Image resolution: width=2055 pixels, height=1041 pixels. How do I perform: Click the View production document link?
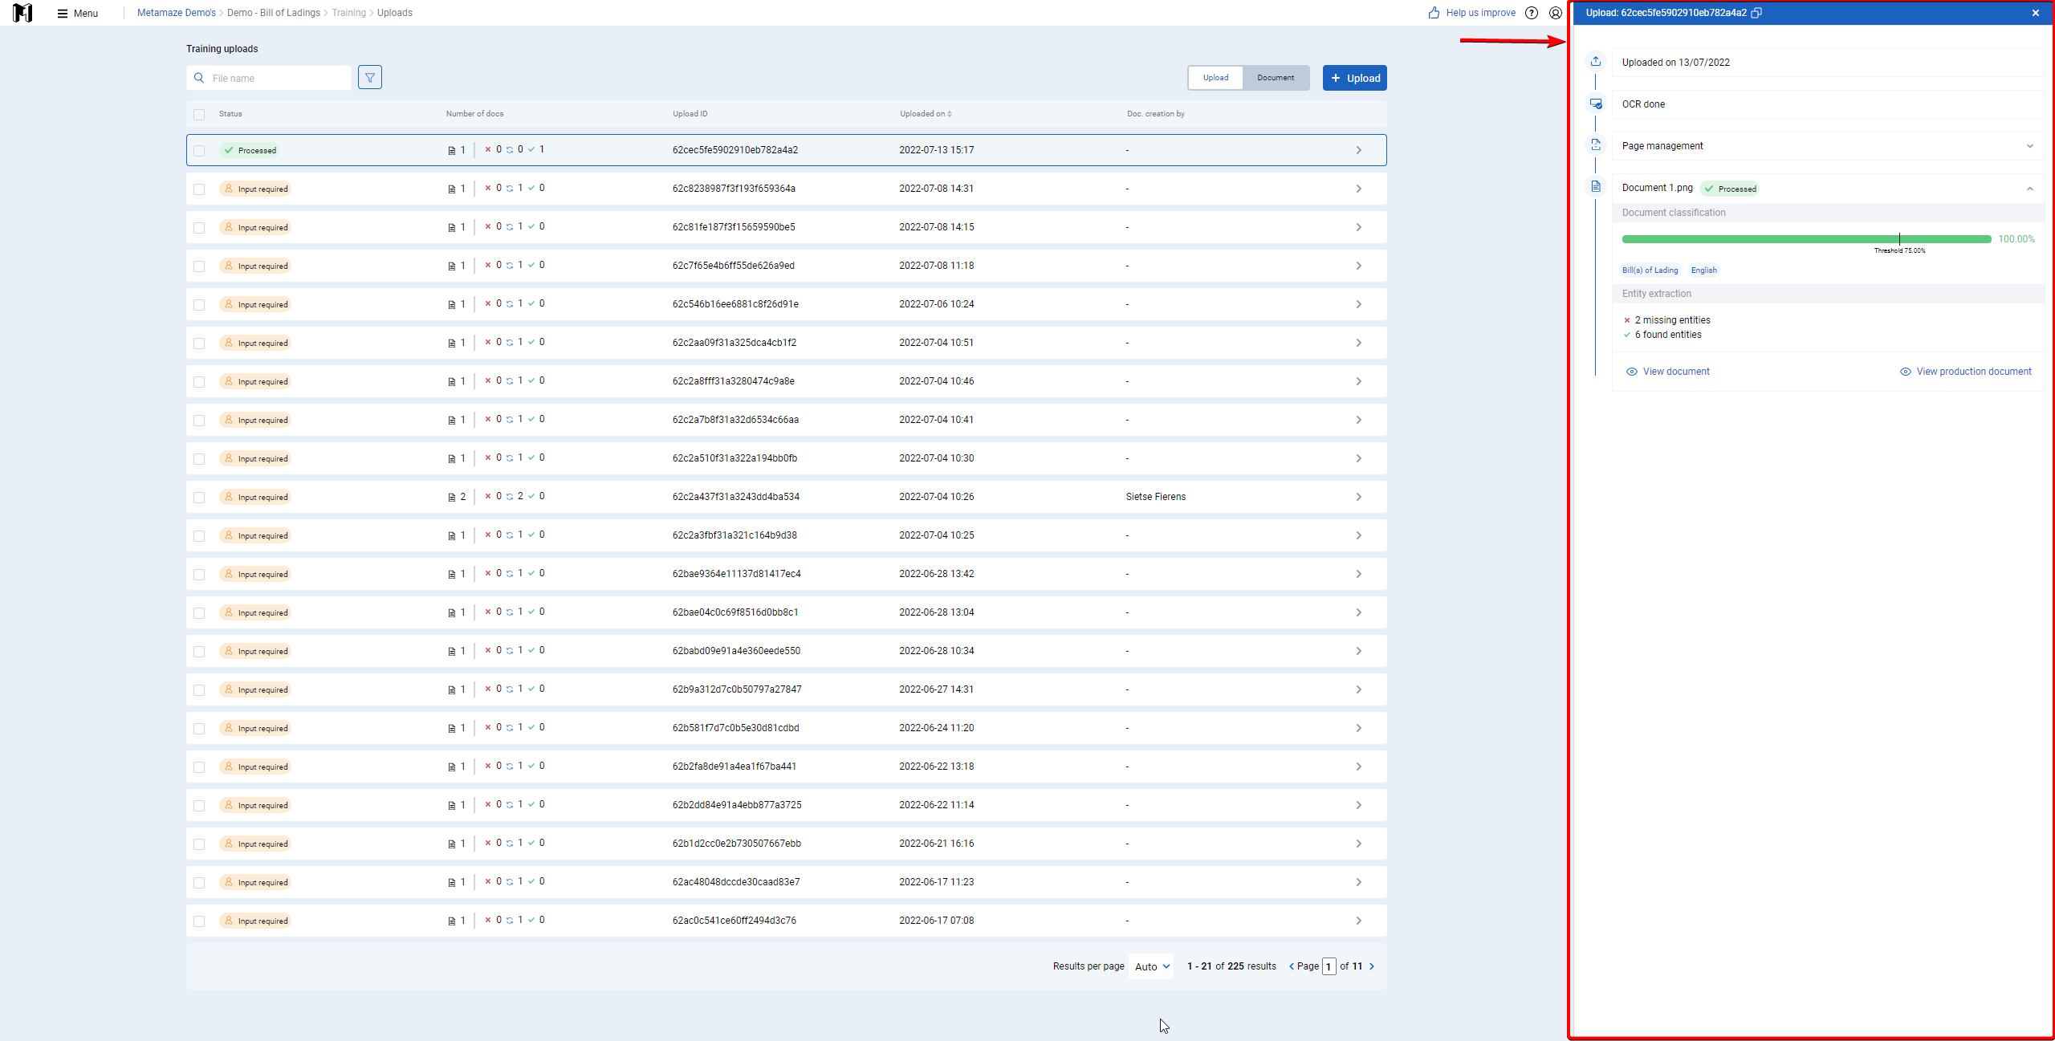pyautogui.click(x=1966, y=372)
